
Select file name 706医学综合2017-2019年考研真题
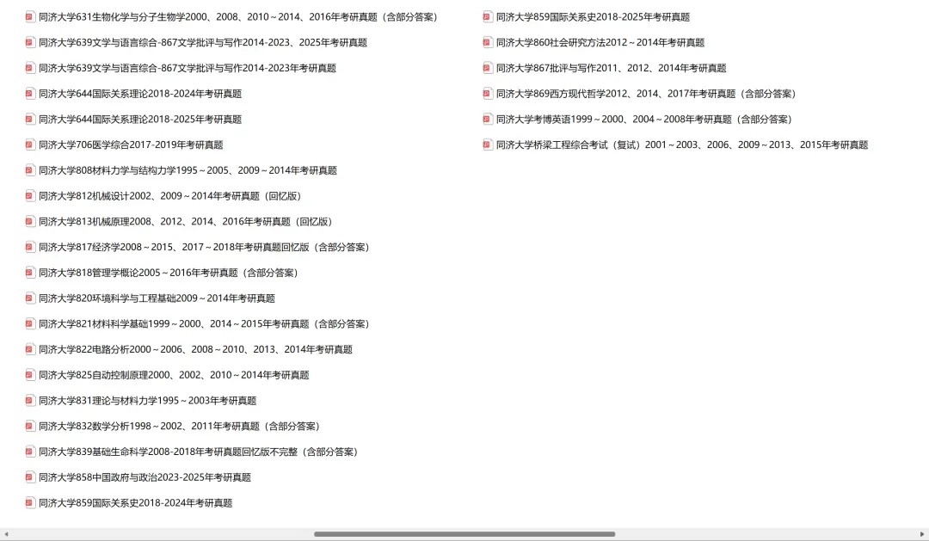point(131,144)
